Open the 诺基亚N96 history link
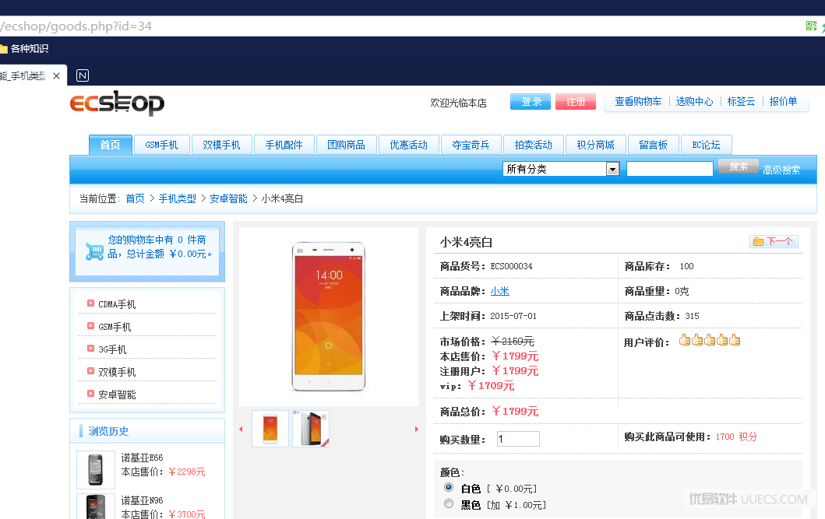The height and width of the screenshot is (519, 825). (x=142, y=500)
